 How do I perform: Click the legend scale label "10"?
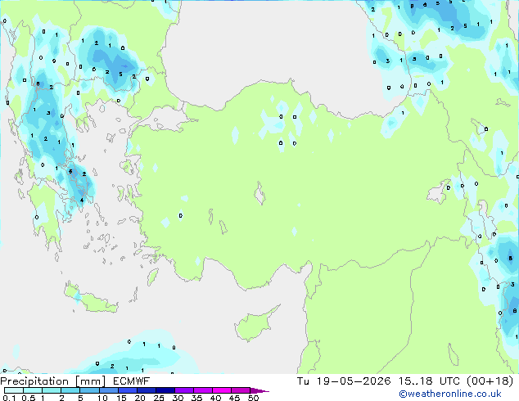pyautogui.click(x=102, y=398)
